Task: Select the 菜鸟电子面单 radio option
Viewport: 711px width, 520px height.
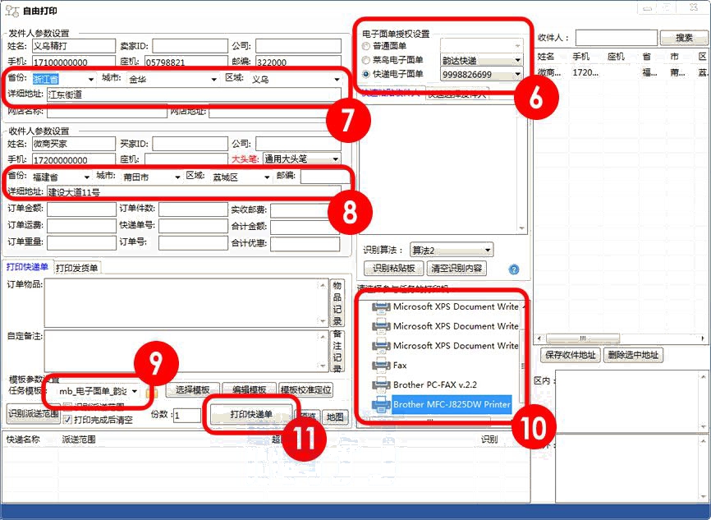Action: (366, 60)
